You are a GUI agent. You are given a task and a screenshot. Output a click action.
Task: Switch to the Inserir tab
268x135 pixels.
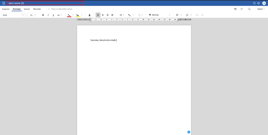pos(27,9)
